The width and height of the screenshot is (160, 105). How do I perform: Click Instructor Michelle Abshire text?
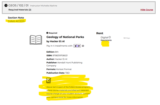(x=44, y=6)
